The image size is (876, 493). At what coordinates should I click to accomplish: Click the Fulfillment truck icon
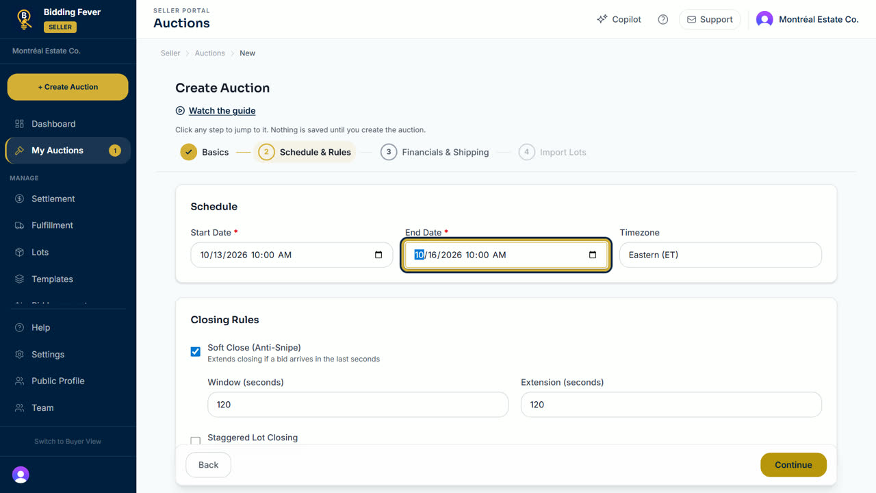pos(19,225)
